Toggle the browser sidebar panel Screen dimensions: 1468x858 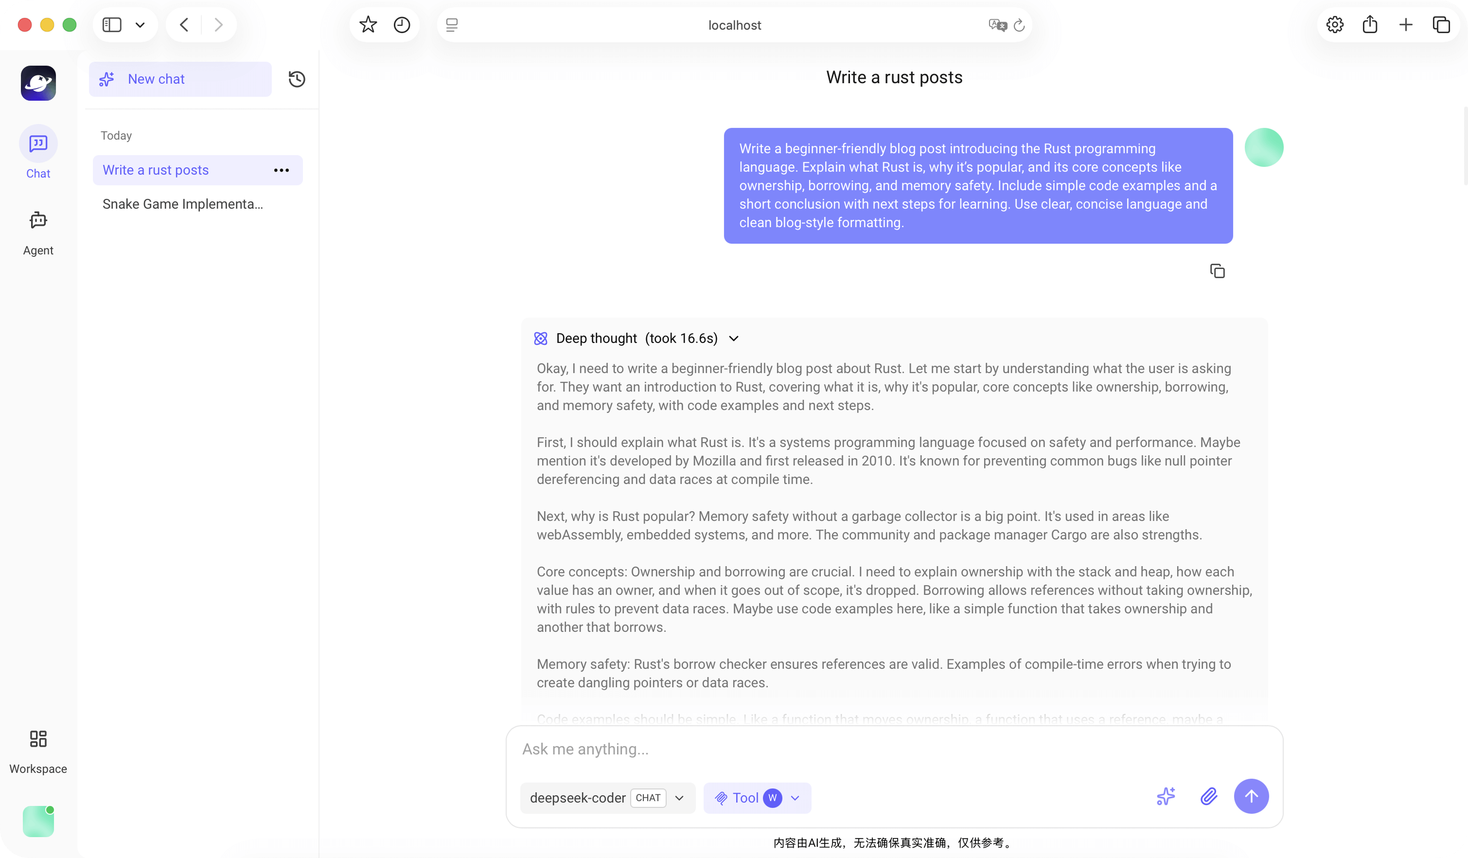click(112, 24)
